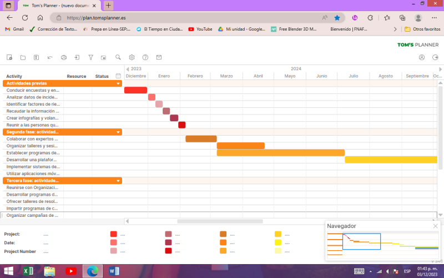The width and height of the screenshot is (444, 278).
Task: Select the red Conducir encuestas Gantt bar
Action: (135, 90)
